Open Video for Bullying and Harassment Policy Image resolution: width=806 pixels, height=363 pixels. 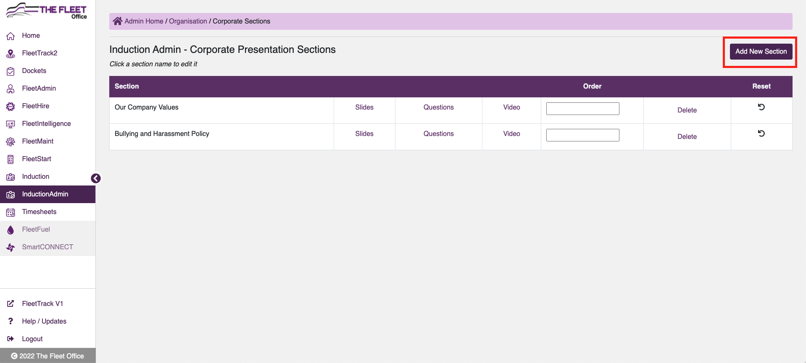tap(511, 134)
